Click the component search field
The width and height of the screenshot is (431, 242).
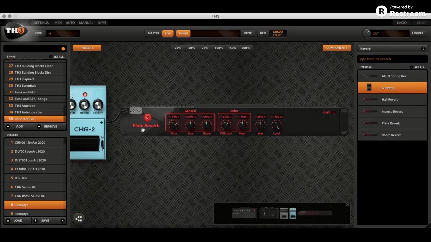[x=392, y=59]
